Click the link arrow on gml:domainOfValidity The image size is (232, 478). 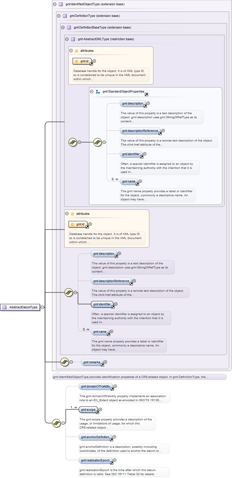(x=112, y=389)
